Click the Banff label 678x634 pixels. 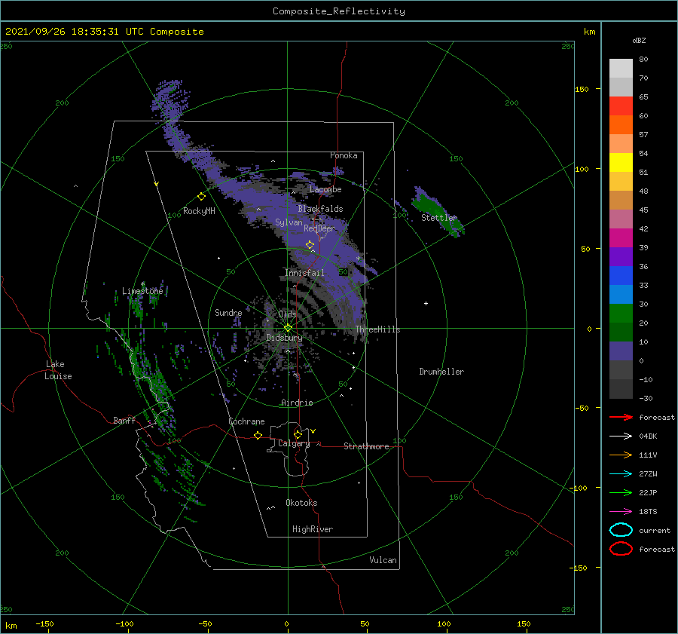point(124,420)
